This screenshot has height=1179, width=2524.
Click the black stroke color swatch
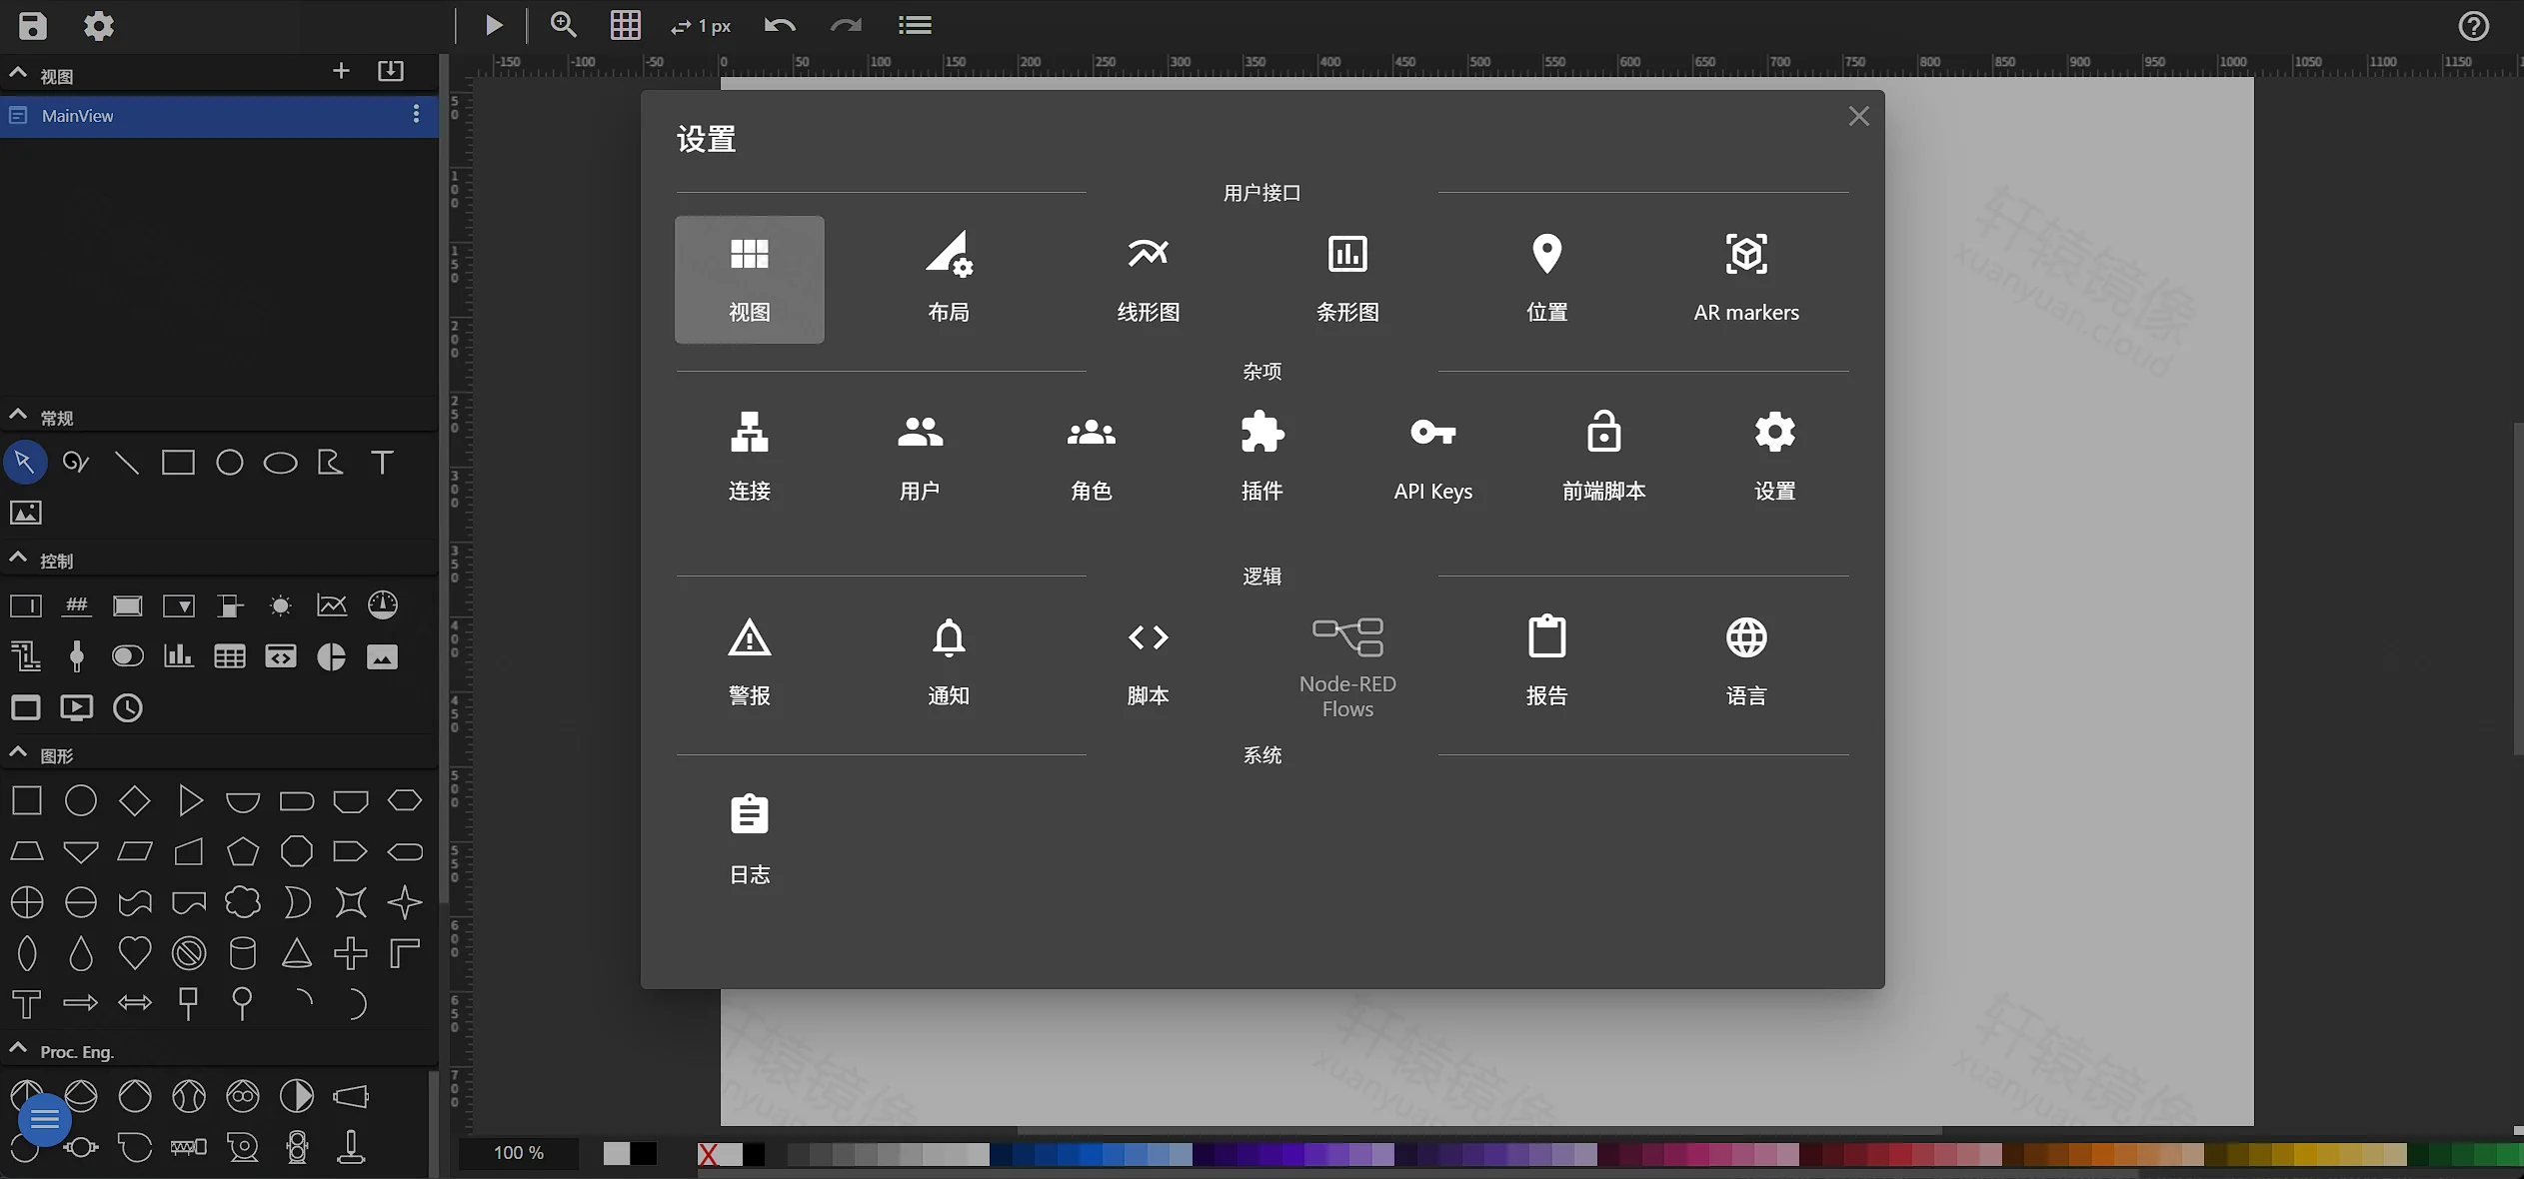pos(644,1154)
